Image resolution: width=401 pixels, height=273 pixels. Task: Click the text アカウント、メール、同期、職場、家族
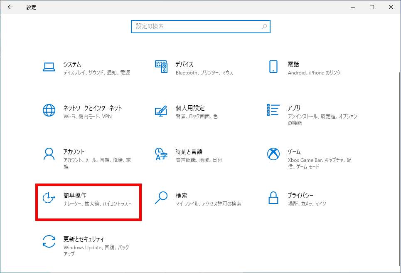click(97, 164)
